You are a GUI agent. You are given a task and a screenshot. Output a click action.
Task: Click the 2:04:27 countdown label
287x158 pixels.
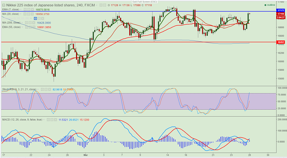coord(281,17)
